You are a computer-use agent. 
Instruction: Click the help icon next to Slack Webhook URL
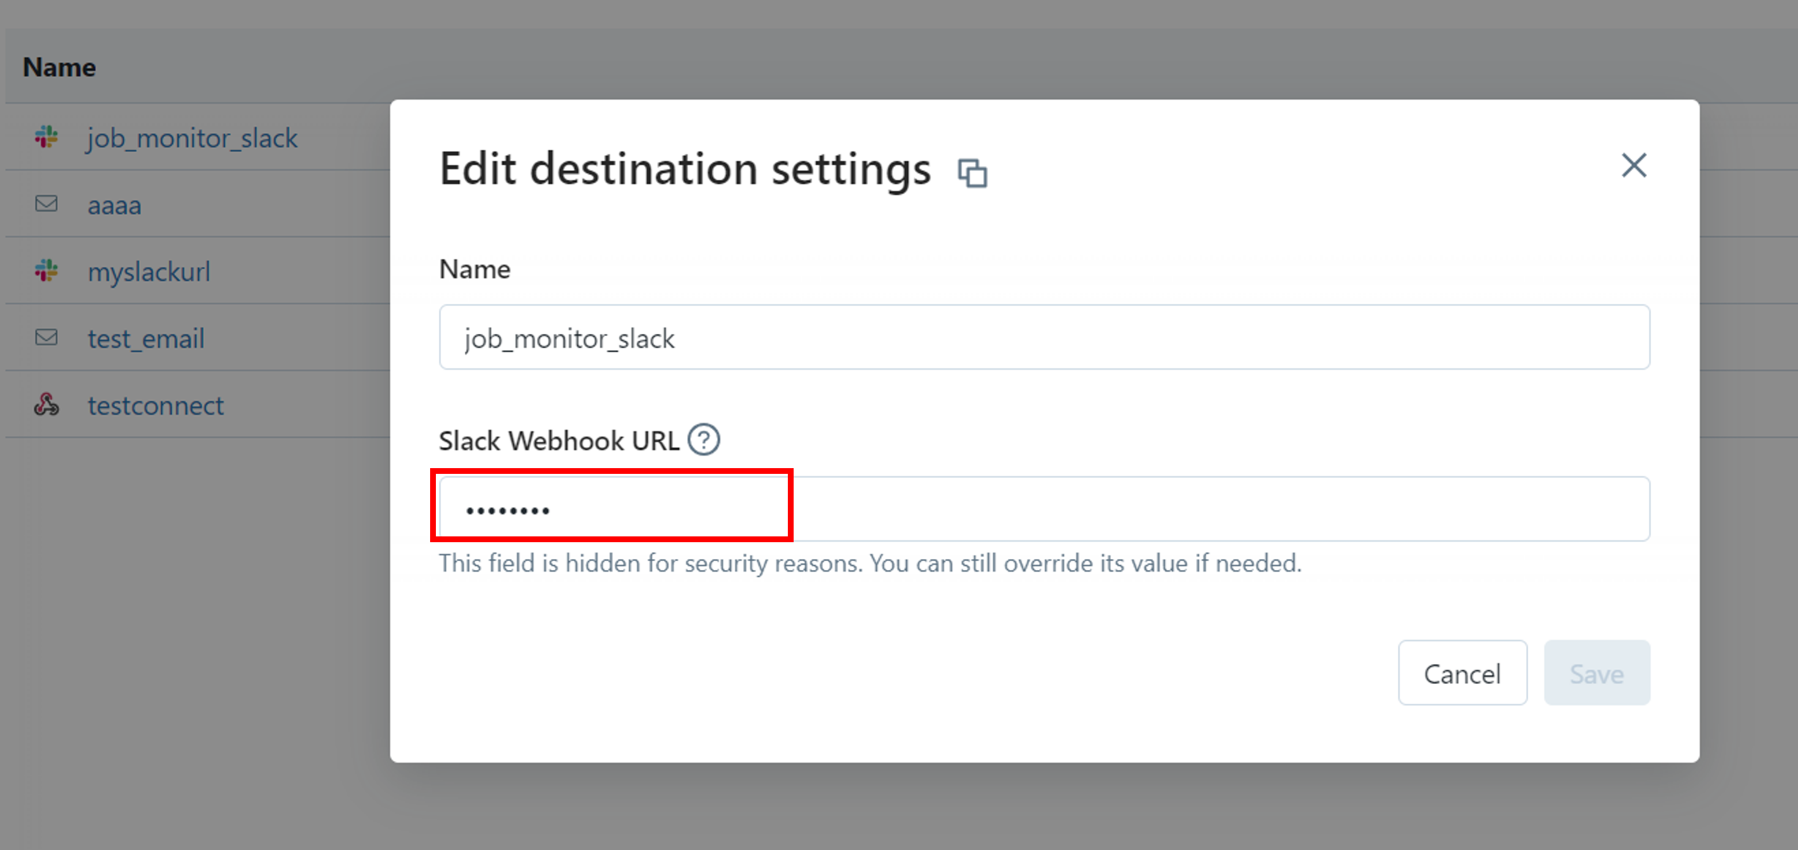[x=703, y=440]
